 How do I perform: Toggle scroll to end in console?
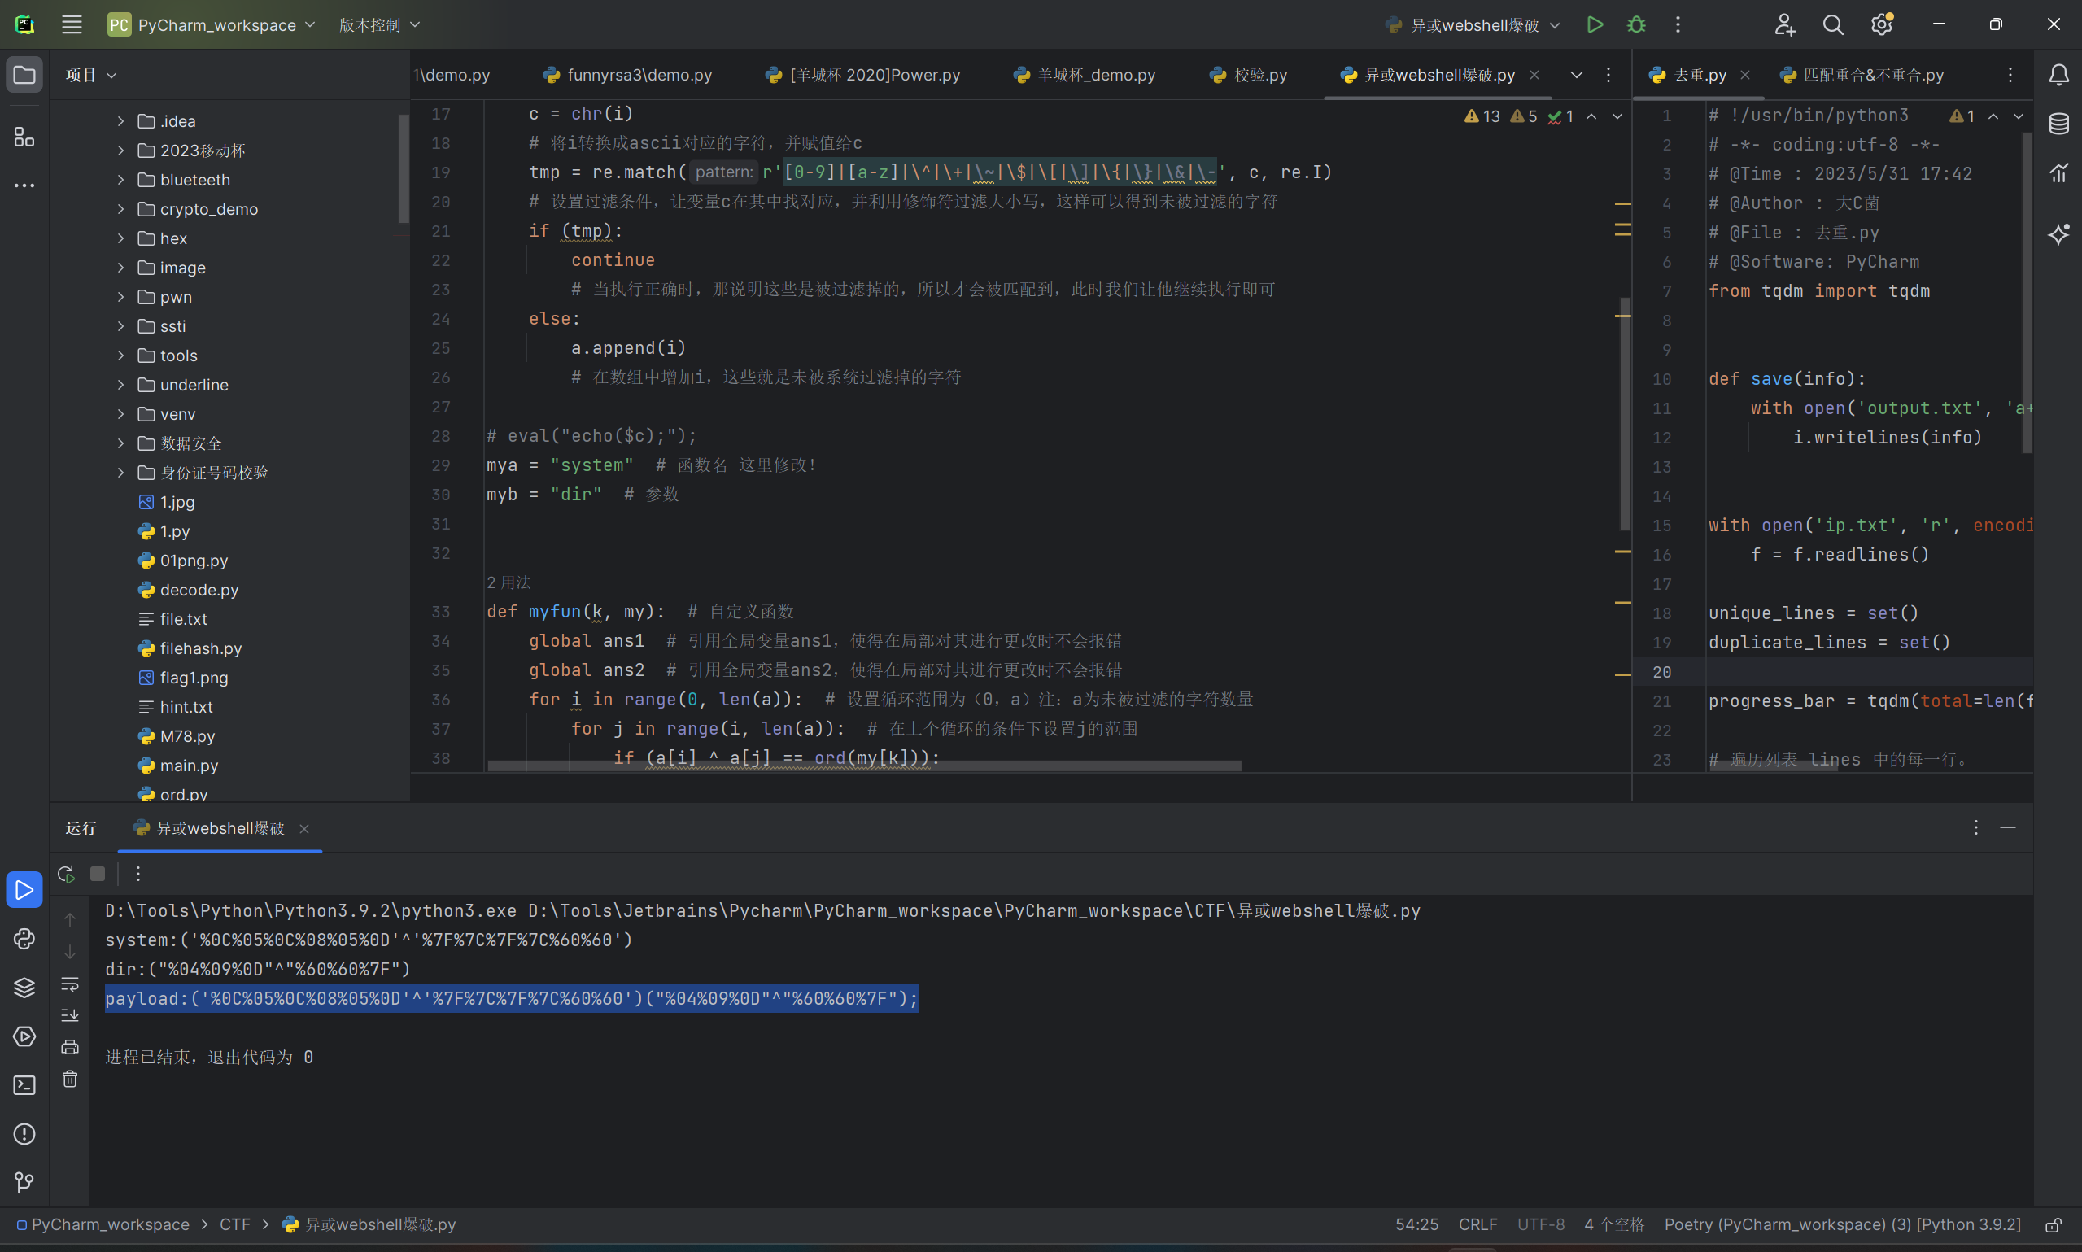[70, 1015]
